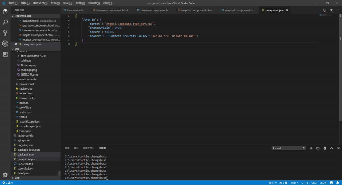
Task: Kill the terminal with the trash icon
Action: click(325, 148)
